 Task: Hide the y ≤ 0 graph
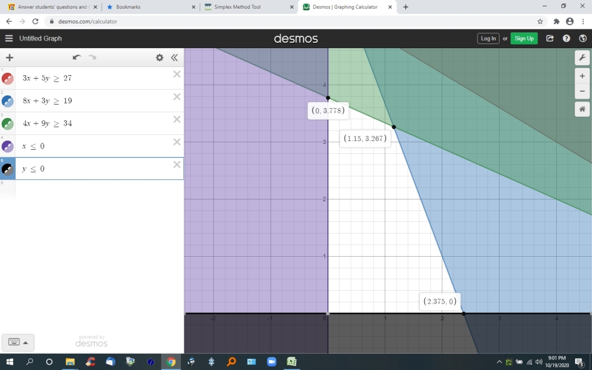tap(8, 169)
